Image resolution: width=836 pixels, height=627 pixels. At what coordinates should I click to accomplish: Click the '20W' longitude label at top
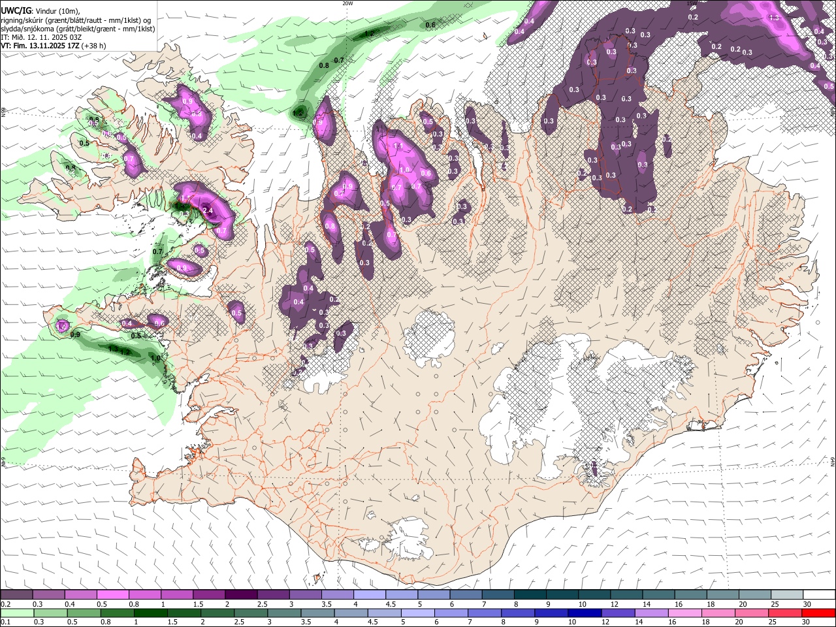tap(347, 3)
